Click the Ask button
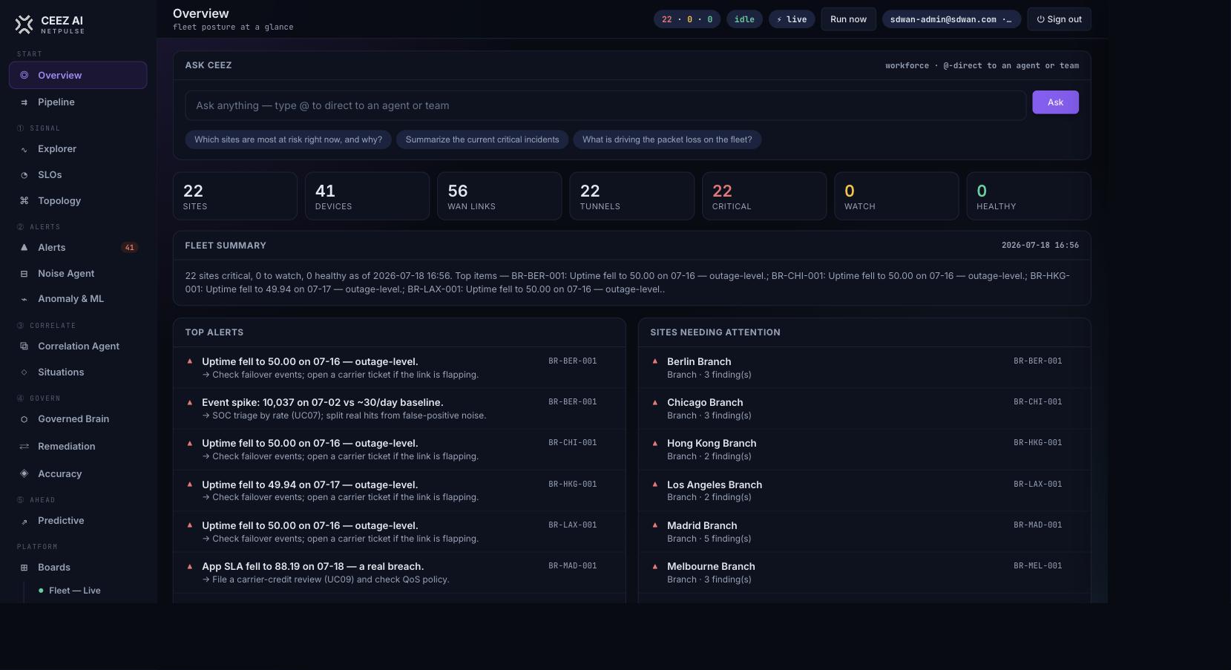This screenshot has height=670, width=1231. [x=1055, y=102]
